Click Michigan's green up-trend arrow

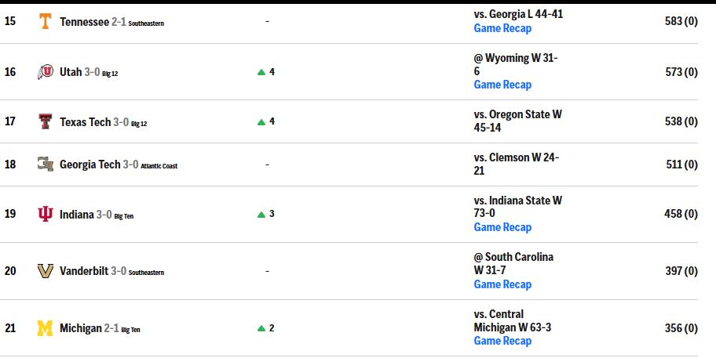tap(261, 328)
